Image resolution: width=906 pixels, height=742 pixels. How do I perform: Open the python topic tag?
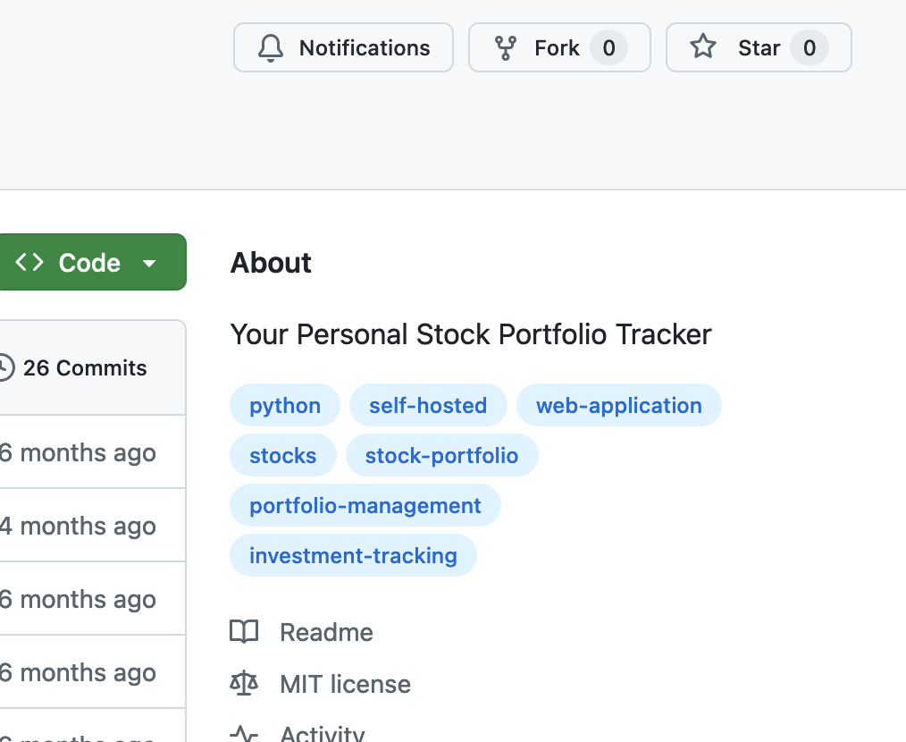(x=285, y=405)
